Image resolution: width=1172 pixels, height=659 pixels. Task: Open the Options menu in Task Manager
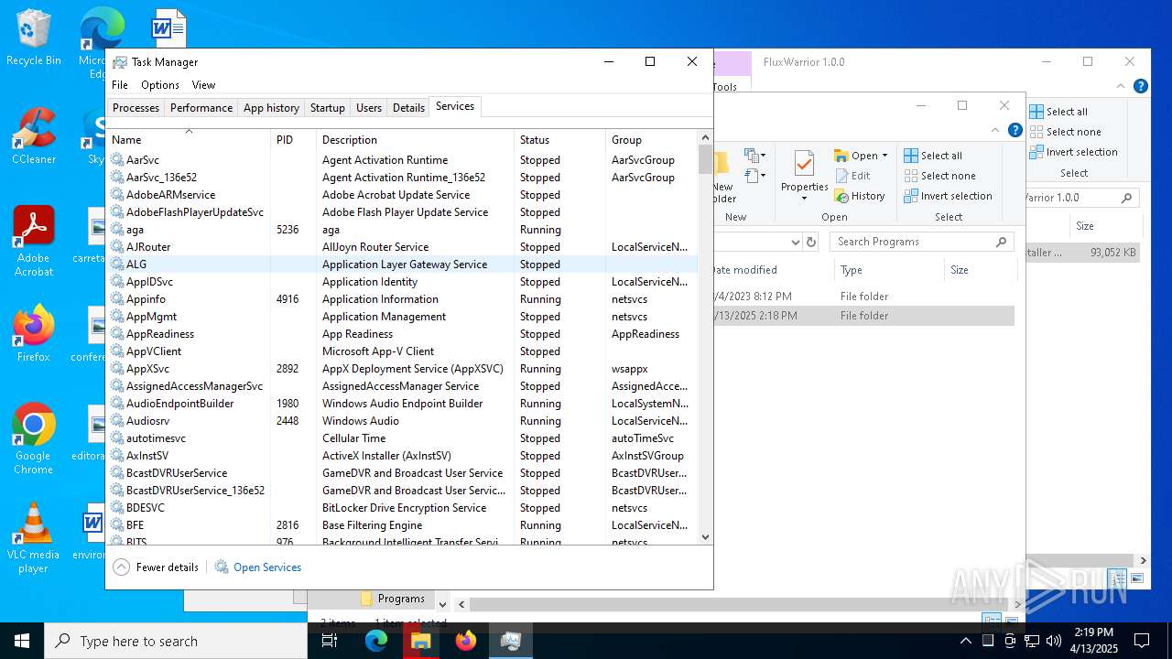(160, 85)
